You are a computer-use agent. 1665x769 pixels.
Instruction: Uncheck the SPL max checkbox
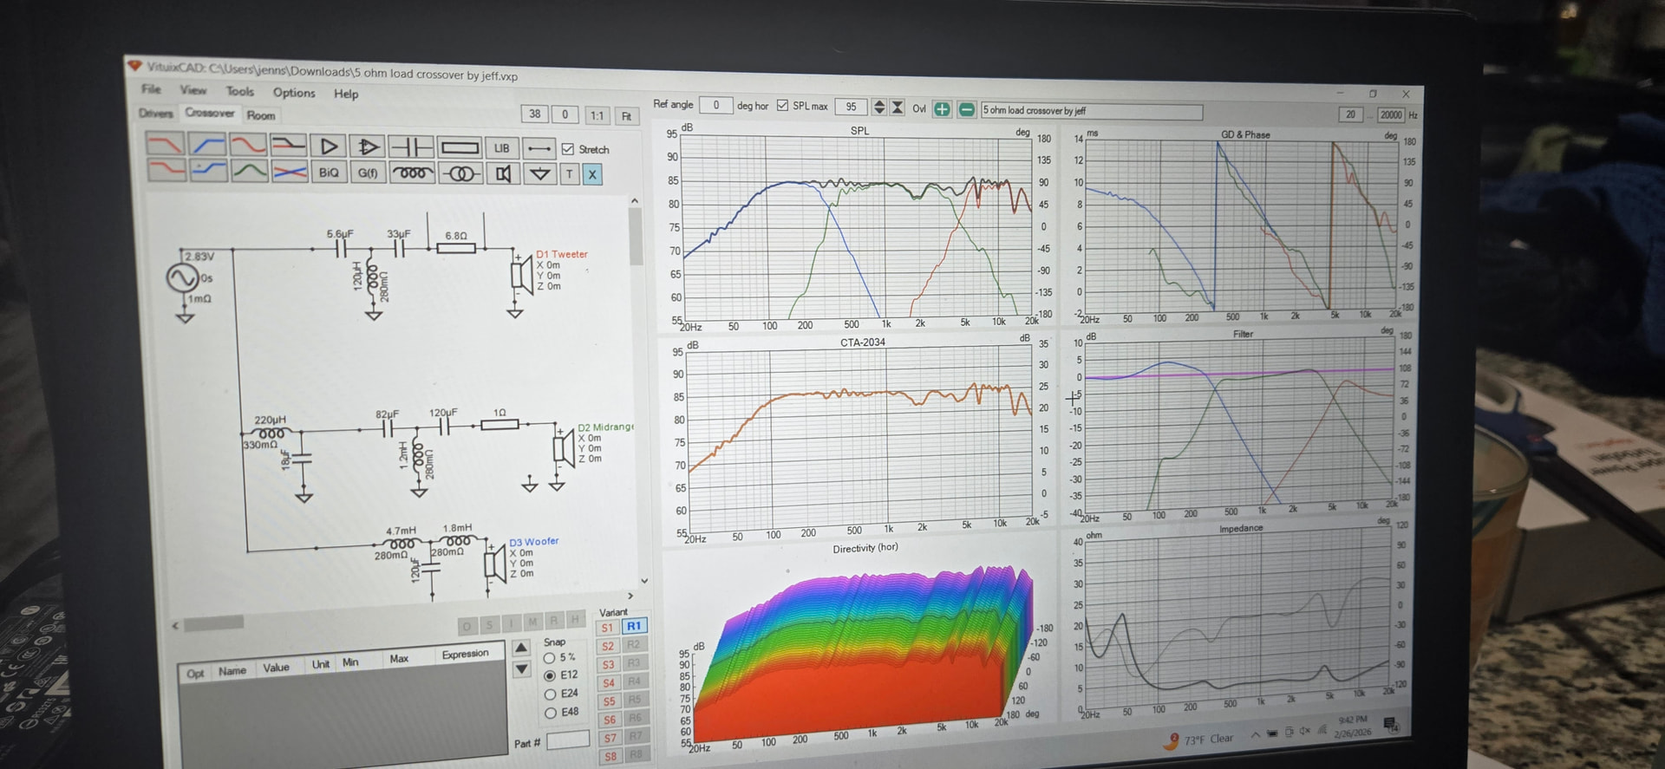click(x=782, y=106)
